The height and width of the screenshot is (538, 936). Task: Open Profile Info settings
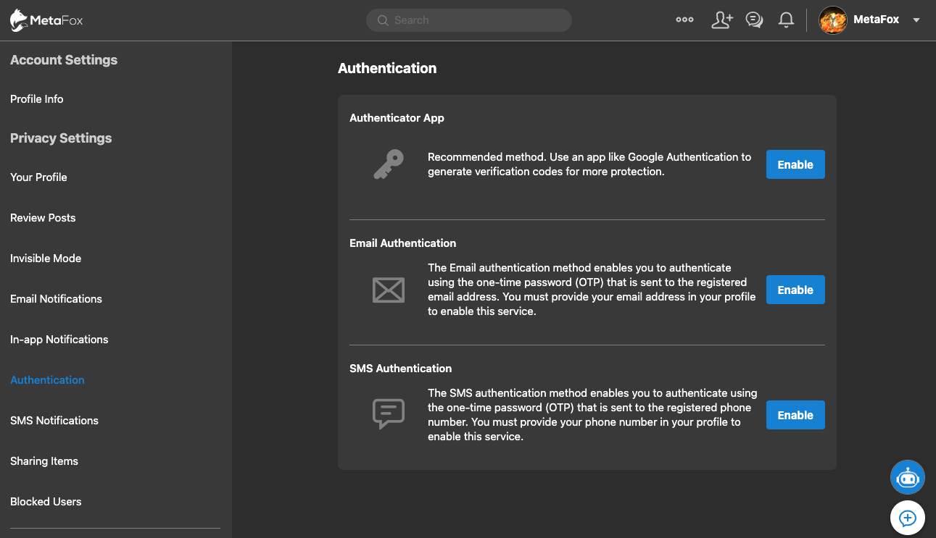[37, 99]
